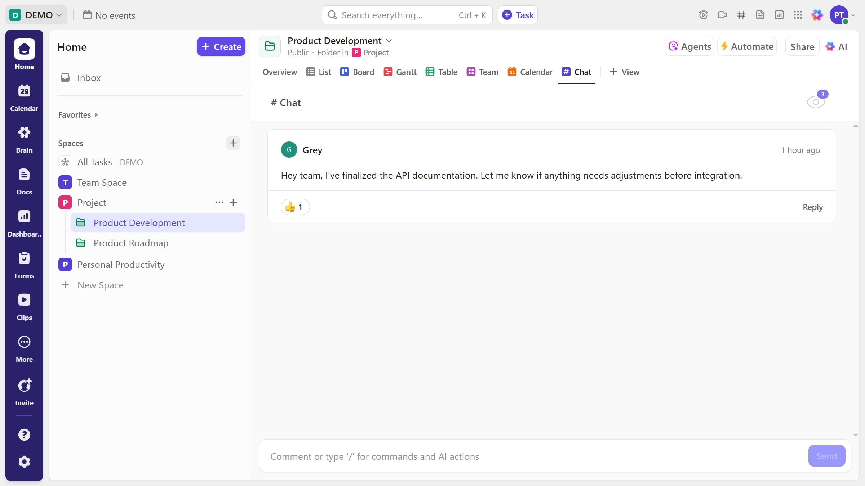Click the help question mark icon
The image size is (865, 486).
(x=24, y=435)
